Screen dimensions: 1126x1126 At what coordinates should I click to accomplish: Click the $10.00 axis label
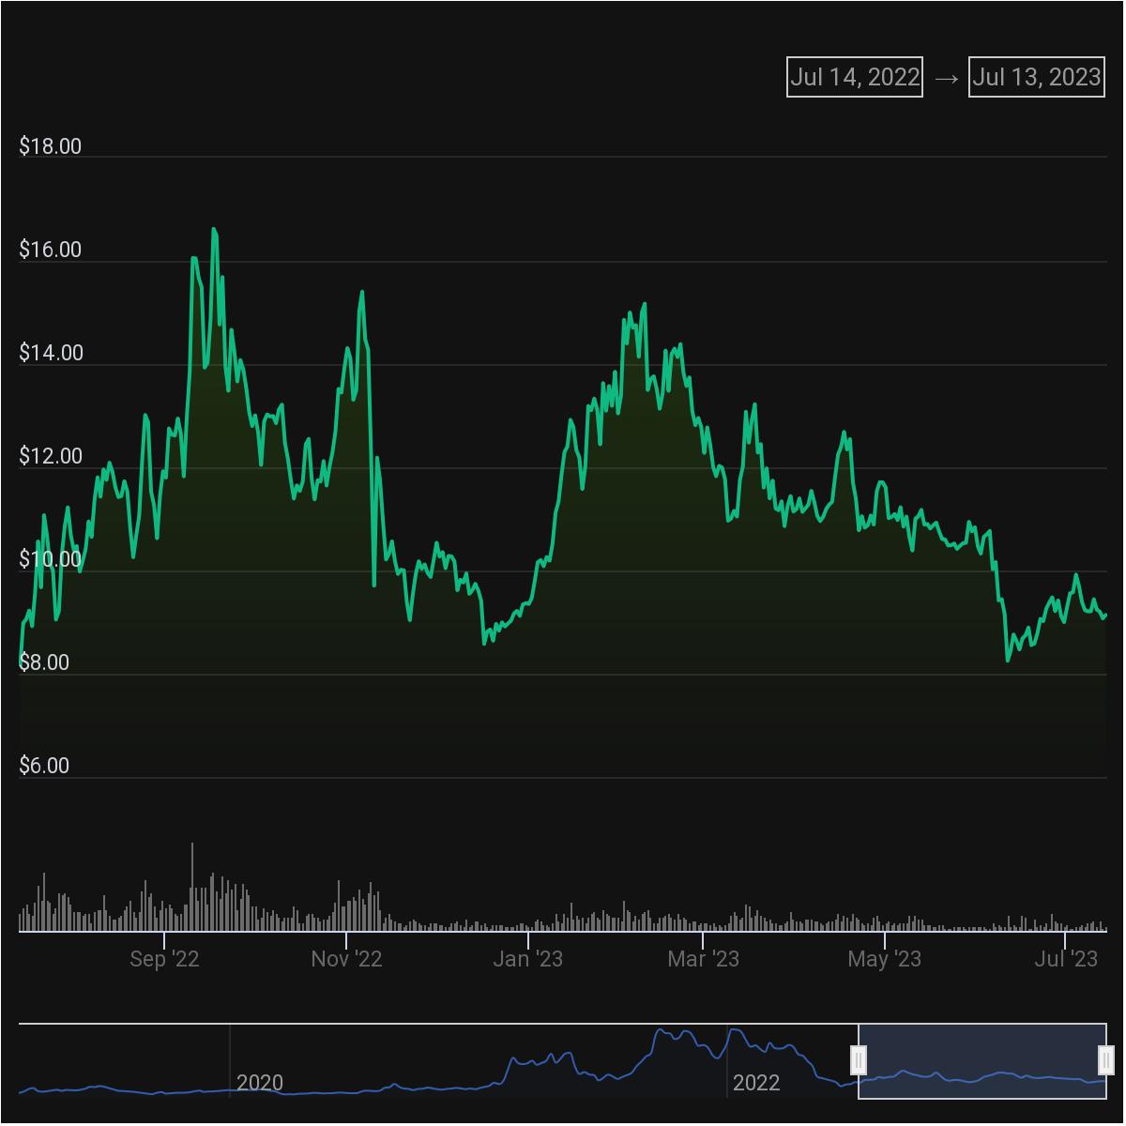pyautogui.click(x=50, y=559)
